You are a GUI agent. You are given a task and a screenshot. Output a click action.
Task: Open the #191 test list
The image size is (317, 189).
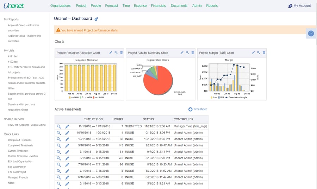[13, 56]
